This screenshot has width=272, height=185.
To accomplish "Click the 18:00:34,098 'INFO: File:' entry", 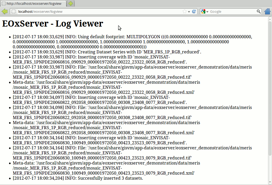I will tap(132, 112).
